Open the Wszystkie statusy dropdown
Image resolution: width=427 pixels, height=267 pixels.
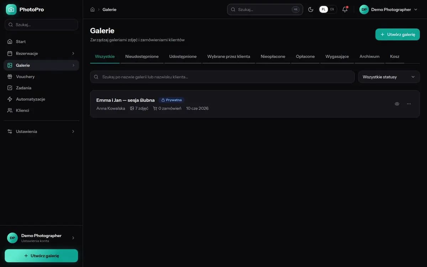tap(389, 77)
